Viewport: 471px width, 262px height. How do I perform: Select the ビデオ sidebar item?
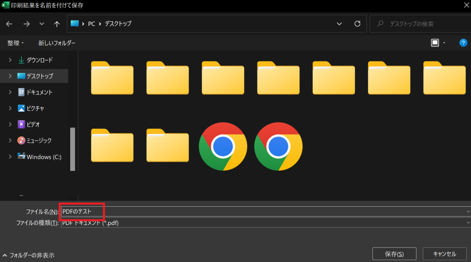[32, 124]
